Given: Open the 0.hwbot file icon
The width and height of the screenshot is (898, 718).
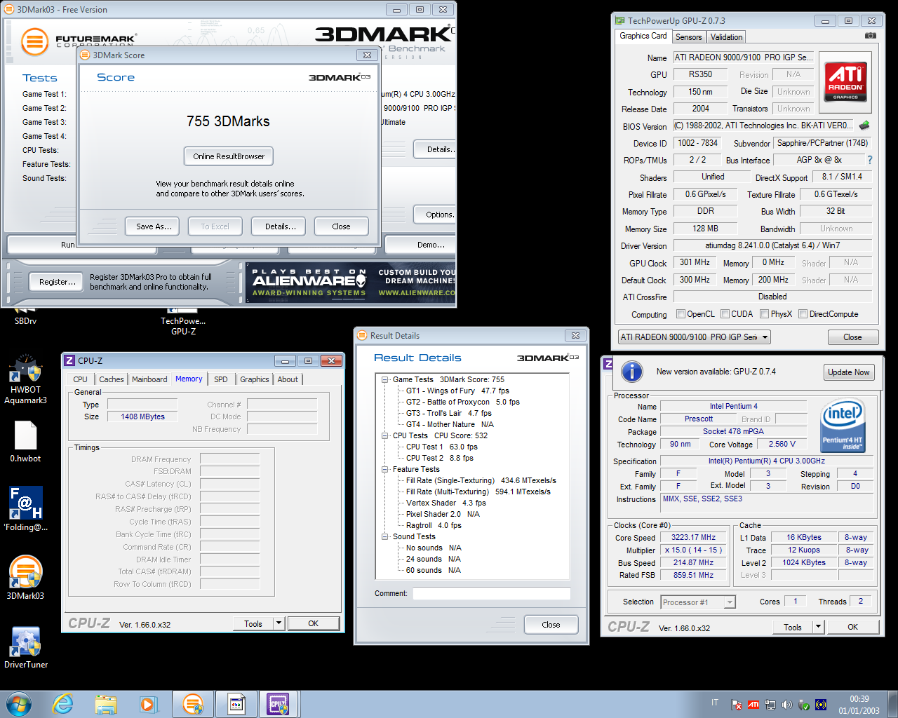Looking at the screenshot, I should [25, 442].
